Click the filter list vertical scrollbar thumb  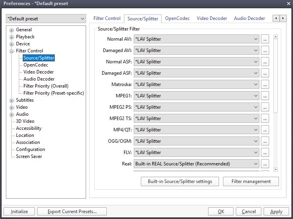[275, 76]
